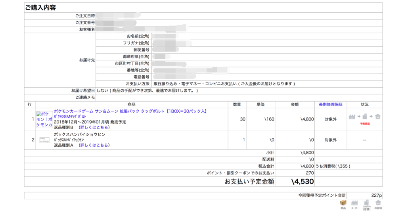
Task: Click the 長期修理保証 column header link
Action: pos(331,104)
